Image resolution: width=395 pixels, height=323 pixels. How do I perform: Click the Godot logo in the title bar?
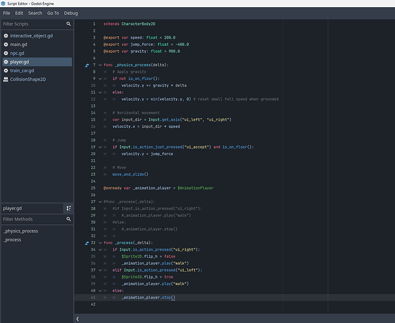point(5,4)
